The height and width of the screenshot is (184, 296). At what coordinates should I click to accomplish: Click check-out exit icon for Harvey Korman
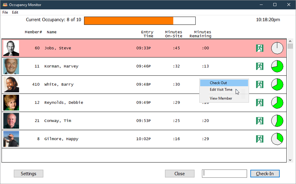tap(259, 66)
